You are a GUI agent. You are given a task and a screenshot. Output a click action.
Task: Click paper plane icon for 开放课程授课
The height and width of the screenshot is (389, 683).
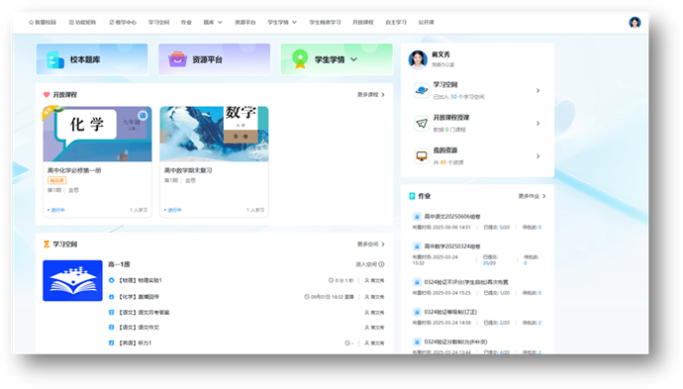pos(422,124)
